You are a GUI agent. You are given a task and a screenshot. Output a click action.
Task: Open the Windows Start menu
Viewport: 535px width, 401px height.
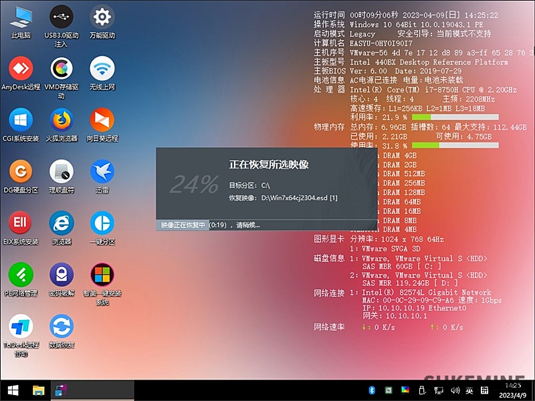(13, 390)
